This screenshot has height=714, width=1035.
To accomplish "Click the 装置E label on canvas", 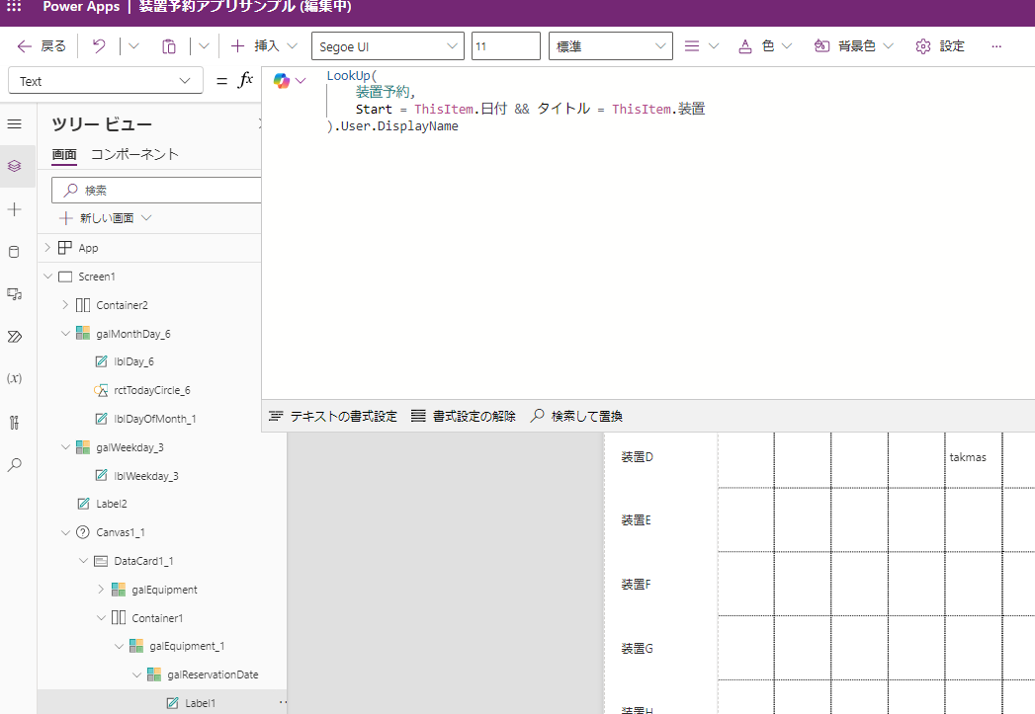I will [x=637, y=520].
